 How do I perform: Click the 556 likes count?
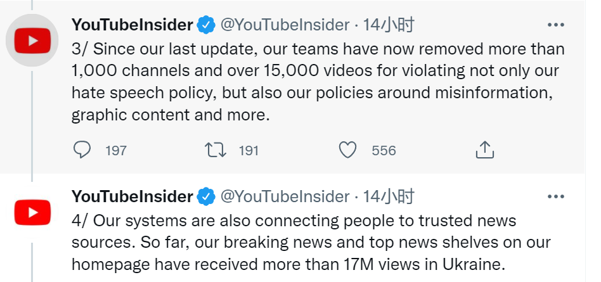click(x=384, y=151)
